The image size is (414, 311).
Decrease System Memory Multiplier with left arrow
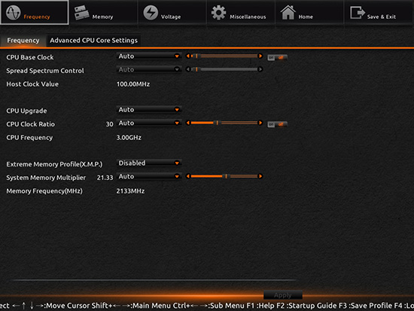pos(187,176)
